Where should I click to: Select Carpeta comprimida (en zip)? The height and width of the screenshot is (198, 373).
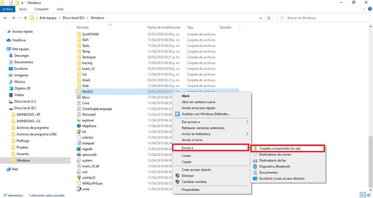pos(288,148)
